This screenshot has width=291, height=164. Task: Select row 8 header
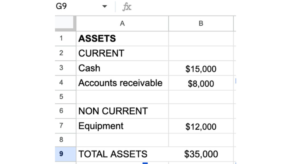65,140
